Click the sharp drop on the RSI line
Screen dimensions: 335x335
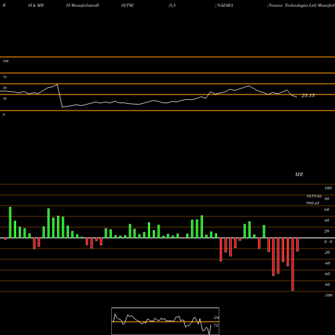click(x=60, y=96)
